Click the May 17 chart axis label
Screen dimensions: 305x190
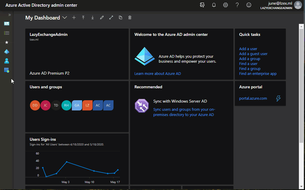point(115,182)
